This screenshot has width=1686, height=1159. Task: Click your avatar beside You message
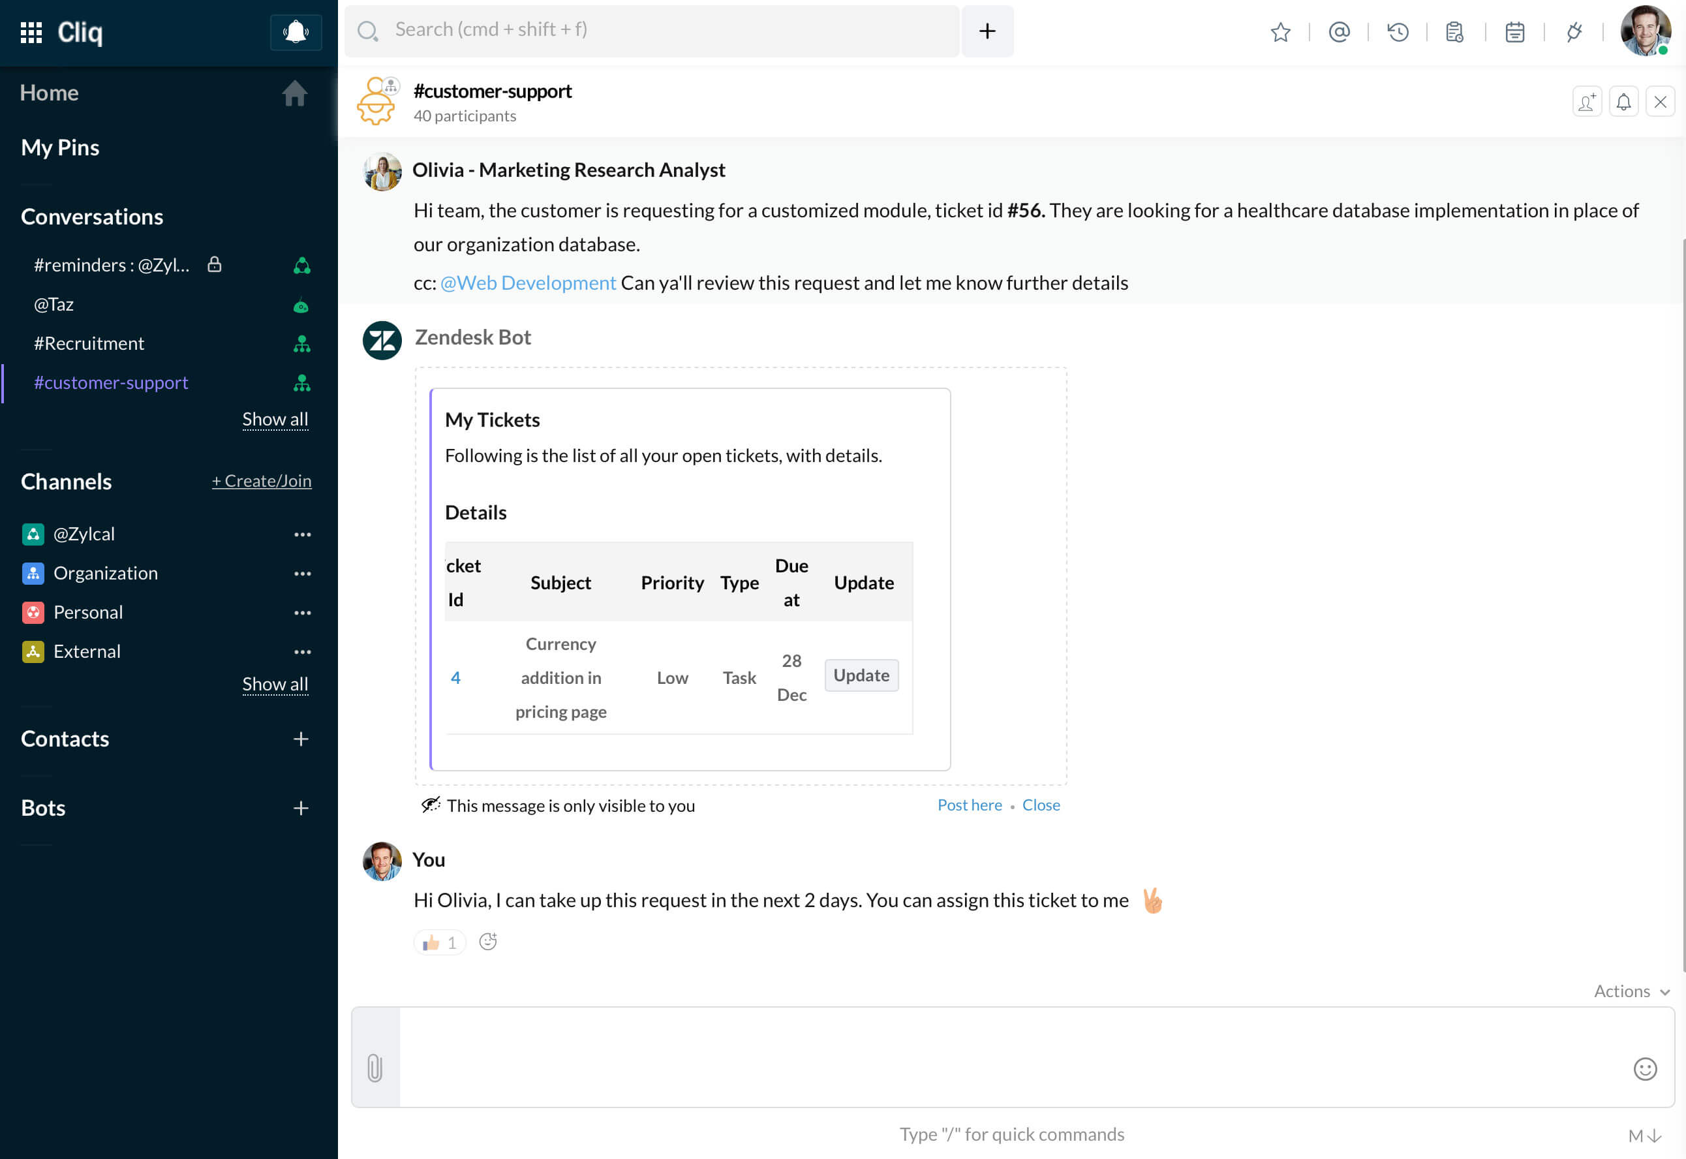[382, 861]
